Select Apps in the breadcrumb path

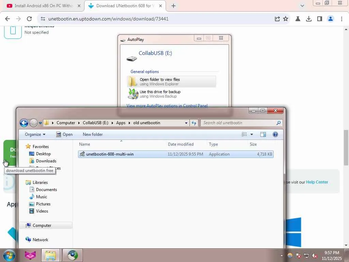tap(121, 123)
